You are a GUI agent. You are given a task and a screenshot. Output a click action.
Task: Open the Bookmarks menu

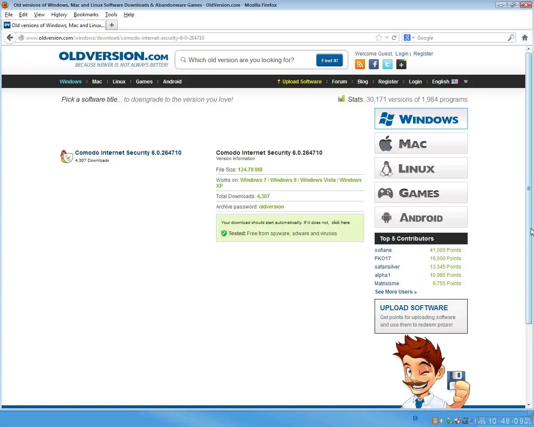[x=86, y=15]
